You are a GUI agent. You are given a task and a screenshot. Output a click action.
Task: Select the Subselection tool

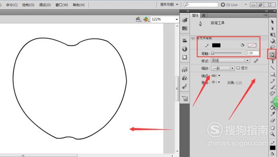click(x=272, y=29)
